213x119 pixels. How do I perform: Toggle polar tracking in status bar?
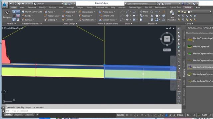click(x=142, y=115)
